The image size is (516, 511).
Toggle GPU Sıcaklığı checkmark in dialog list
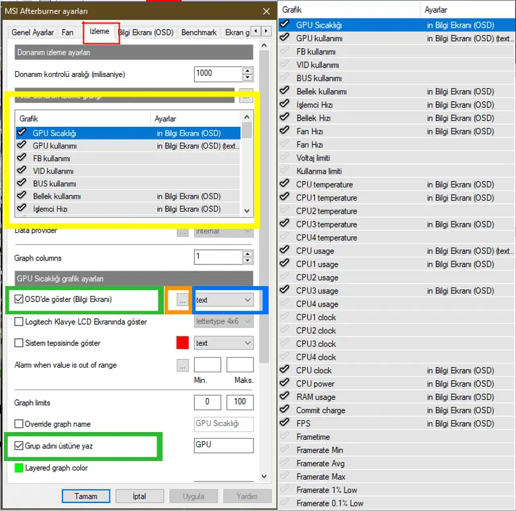pos(22,133)
